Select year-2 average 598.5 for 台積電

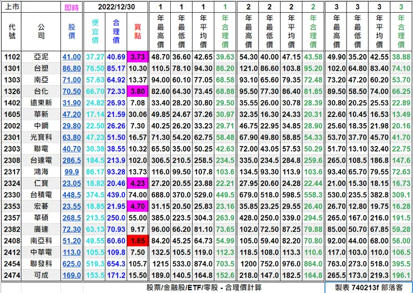tap(291, 195)
